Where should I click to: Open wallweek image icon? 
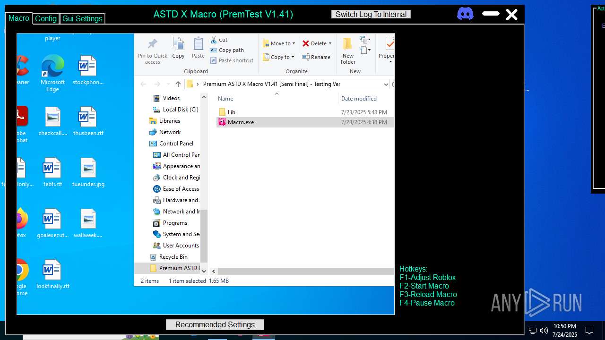click(88, 223)
